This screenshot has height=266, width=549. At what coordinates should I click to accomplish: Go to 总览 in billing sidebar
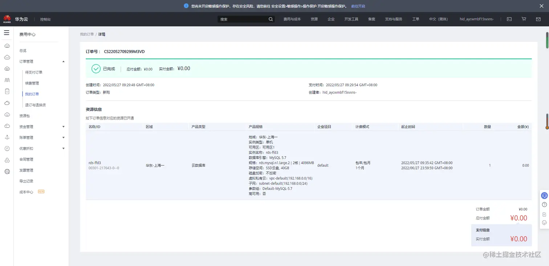[23, 51]
